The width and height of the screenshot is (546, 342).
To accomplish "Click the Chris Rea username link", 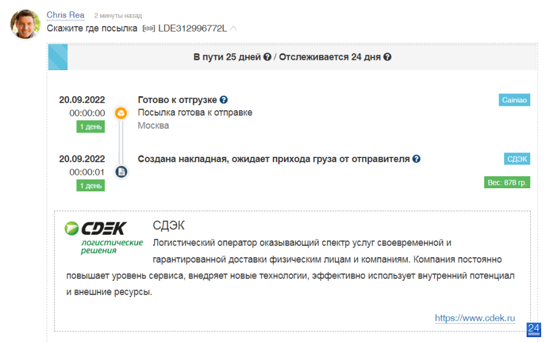I will tap(66, 15).
